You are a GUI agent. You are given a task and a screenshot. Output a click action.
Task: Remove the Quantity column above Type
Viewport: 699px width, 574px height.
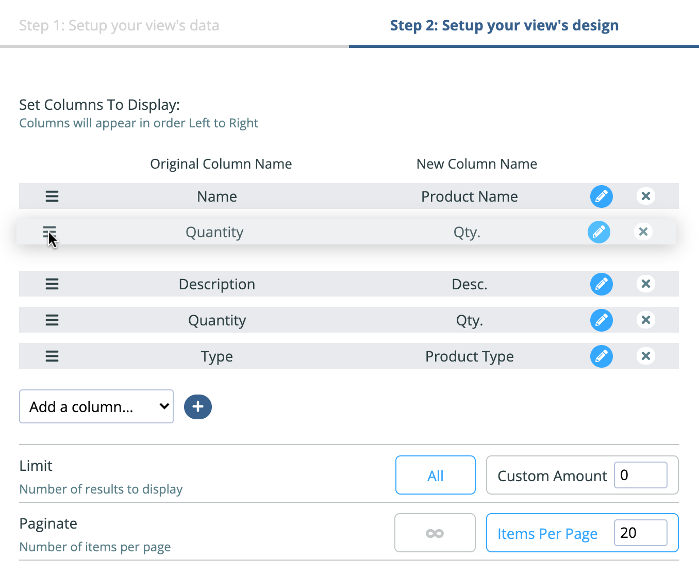646,320
